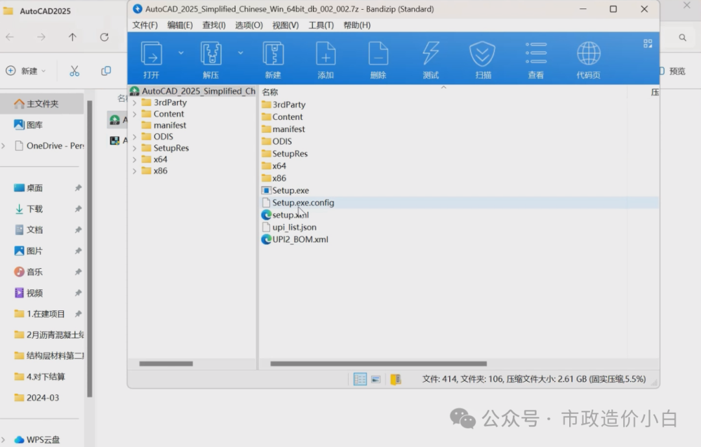Click the horizontal scrollbar of file list
The image size is (701, 447).
point(378,363)
